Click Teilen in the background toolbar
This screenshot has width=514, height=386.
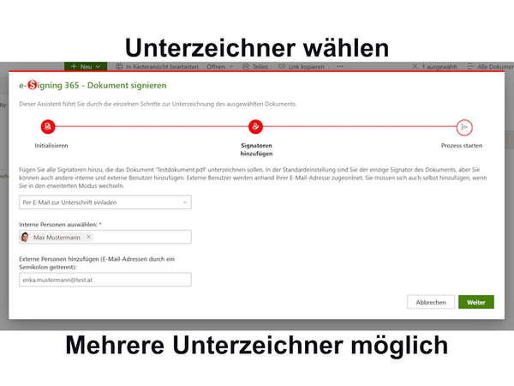(x=255, y=67)
